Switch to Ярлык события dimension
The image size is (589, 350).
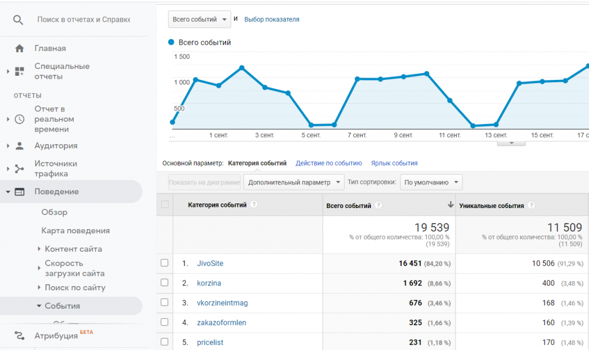point(394,163)
